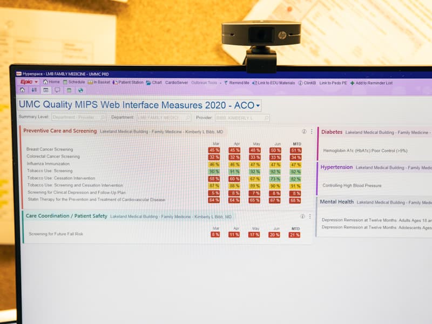This screenshot has width=432, height=324.
Task: Click the Preventive Care and Screening heading
Action: click(x=60, y=131)
